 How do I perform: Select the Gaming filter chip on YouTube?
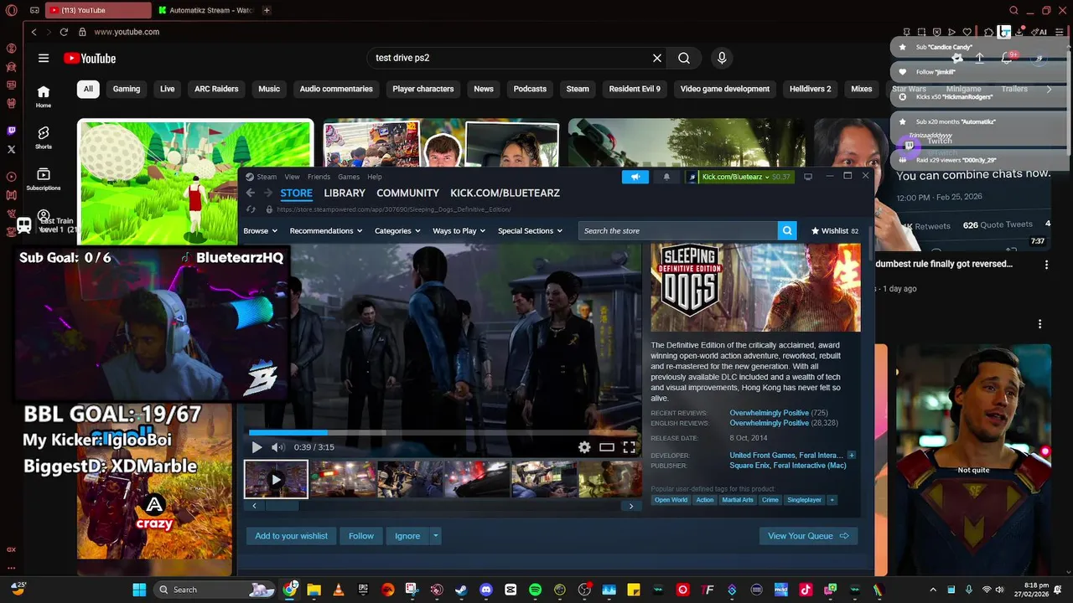127,89
